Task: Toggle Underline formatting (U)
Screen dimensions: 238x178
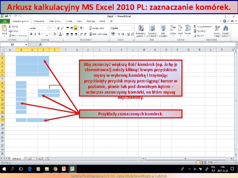Action: point(39,34)
